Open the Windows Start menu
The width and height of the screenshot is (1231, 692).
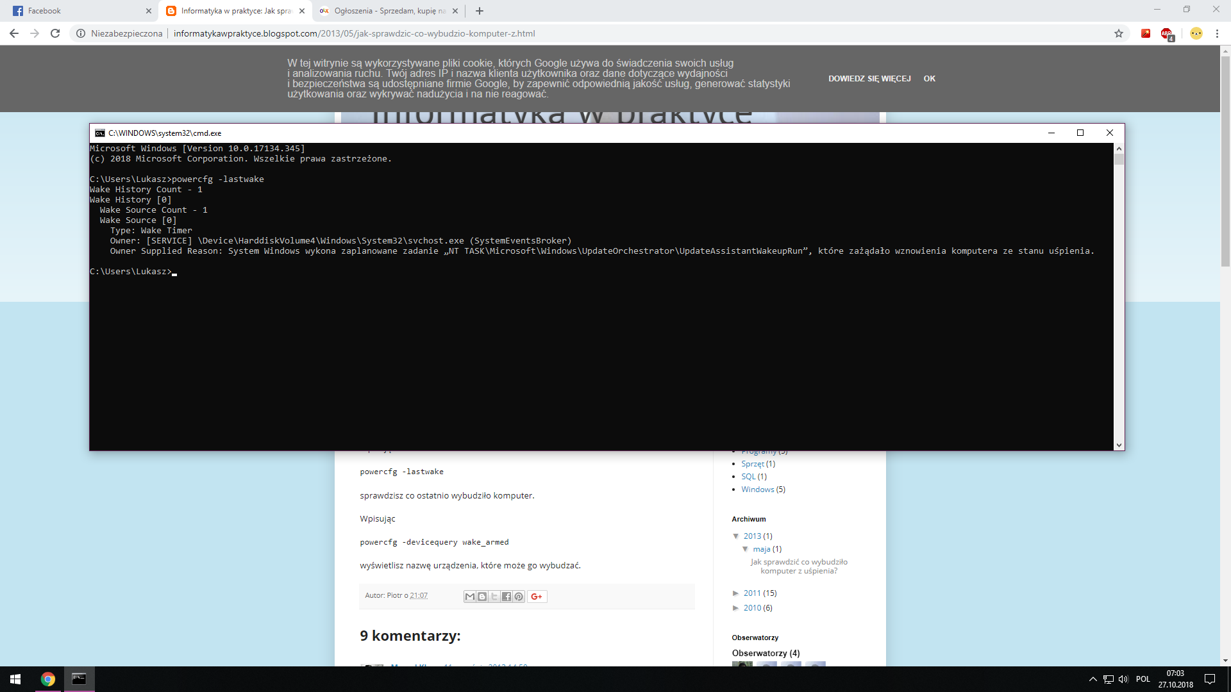[15, 679]
